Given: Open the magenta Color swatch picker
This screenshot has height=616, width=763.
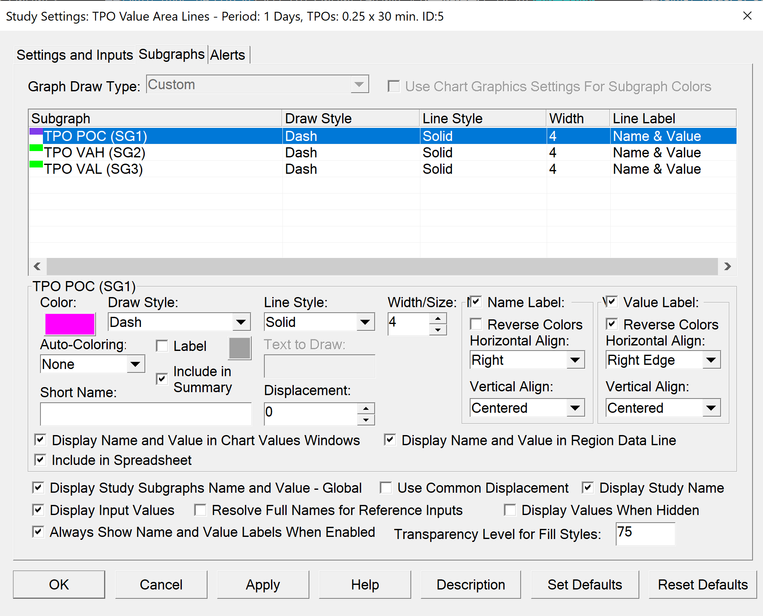Looking at the screenshot, I should [x=70, y=324].
